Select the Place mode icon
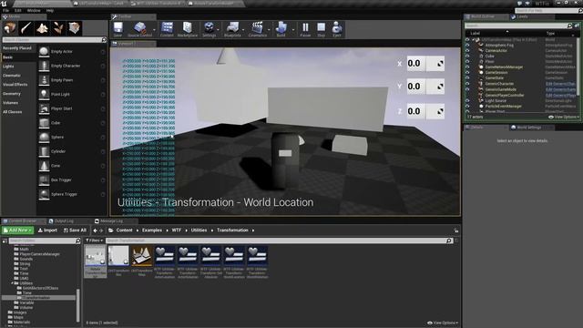583x328 pixels. tap(10, 28)
